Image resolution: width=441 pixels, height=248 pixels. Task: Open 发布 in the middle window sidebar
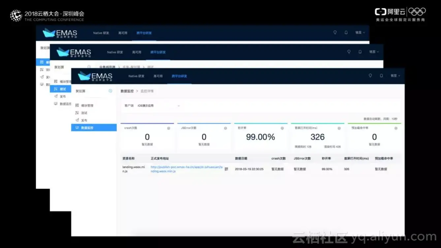[63, 97]
